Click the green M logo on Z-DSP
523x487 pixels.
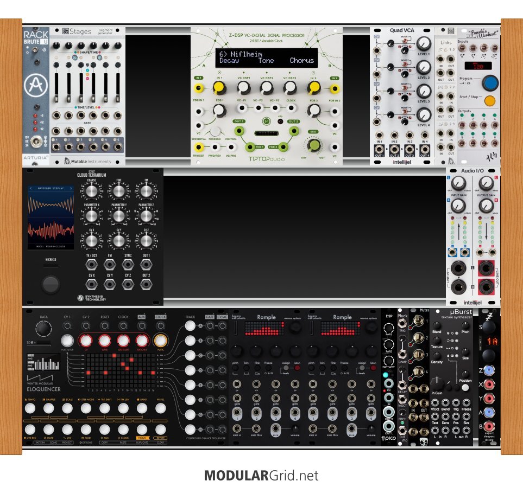click(x=266, y=121)
